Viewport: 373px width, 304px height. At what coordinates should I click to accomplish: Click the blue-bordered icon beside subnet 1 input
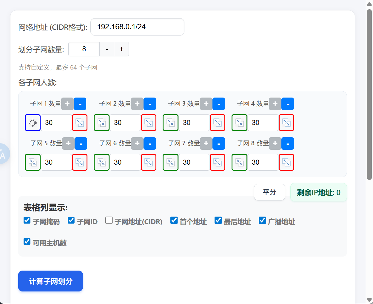(x=33, y=123)
